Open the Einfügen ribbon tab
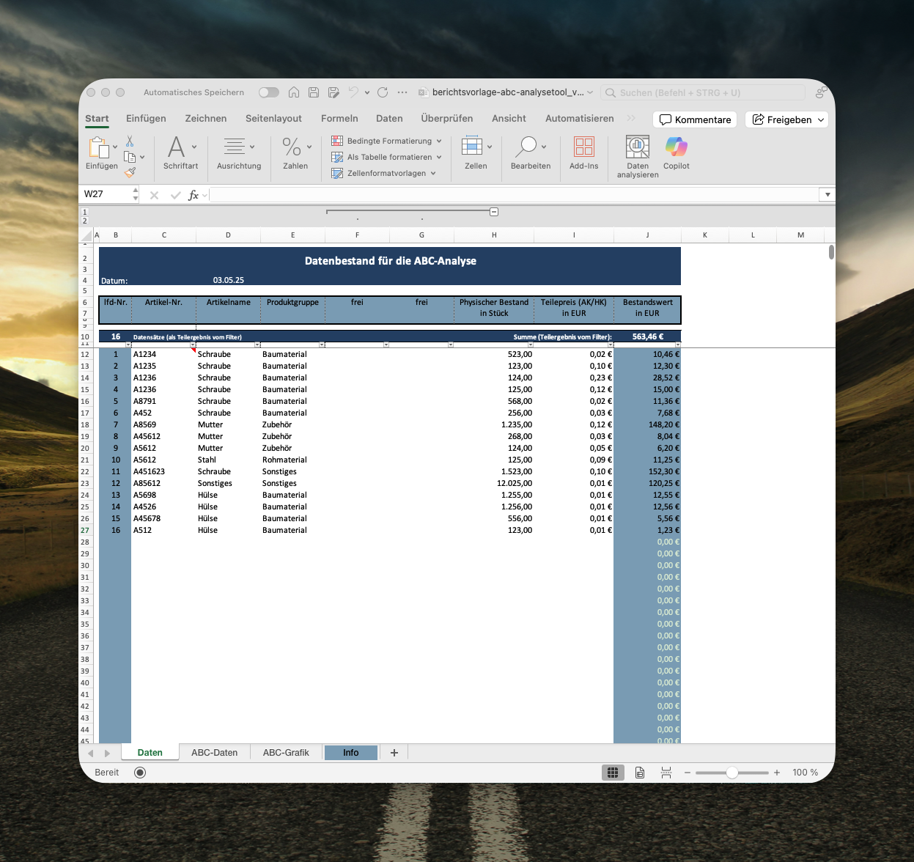 point(146,118)
